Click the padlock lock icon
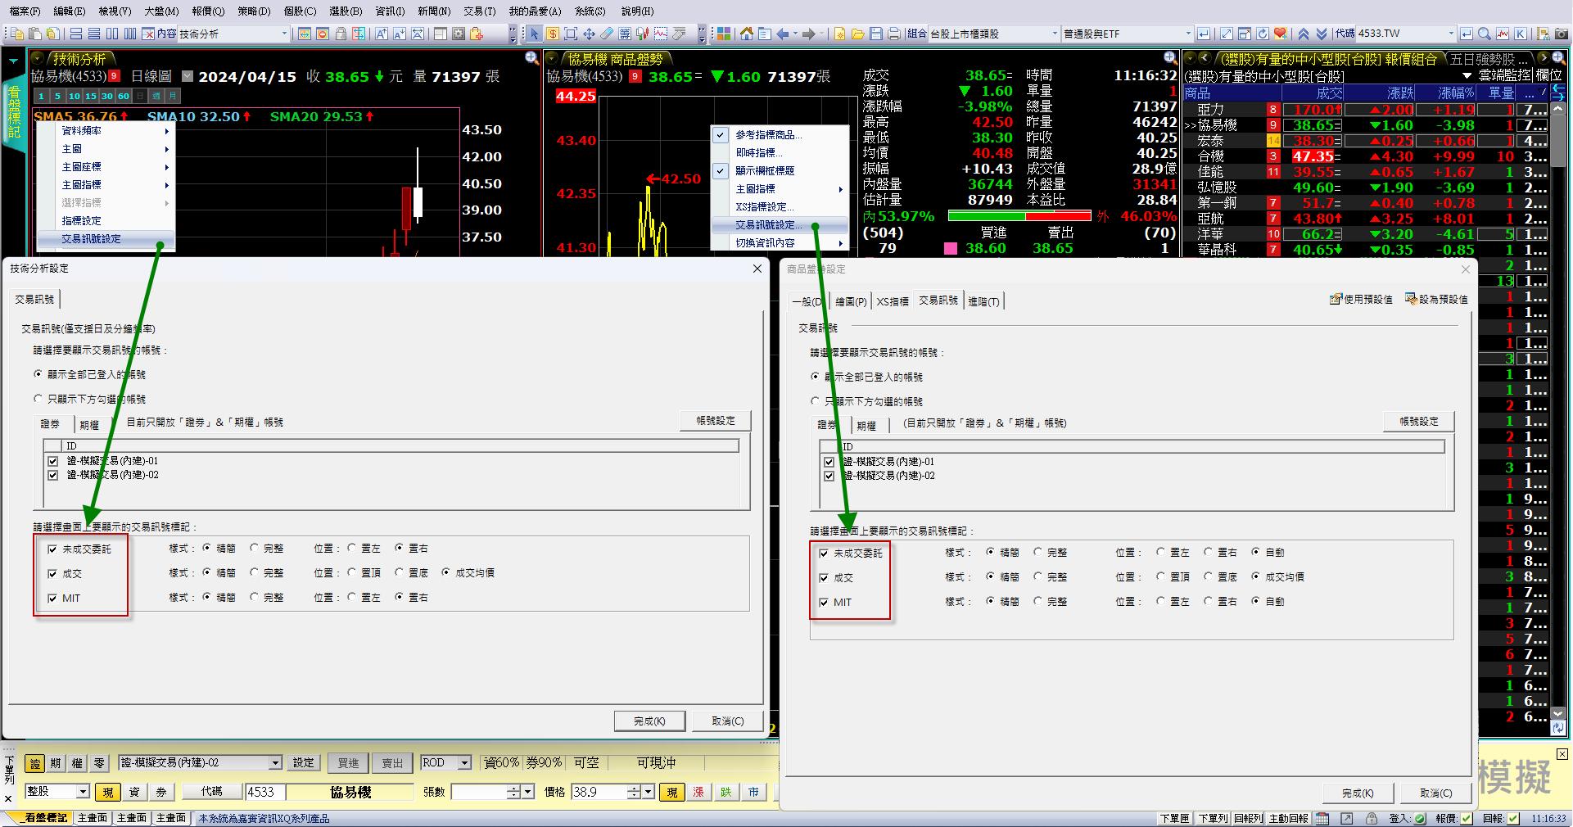Viewport: 1573px width, 827px height. [x=341, y=34]
